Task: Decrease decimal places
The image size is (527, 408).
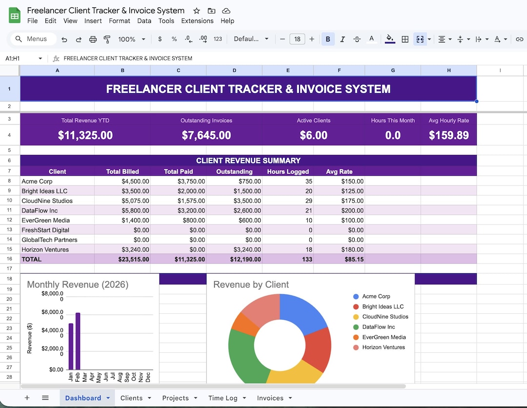Action: click(188, 39)
